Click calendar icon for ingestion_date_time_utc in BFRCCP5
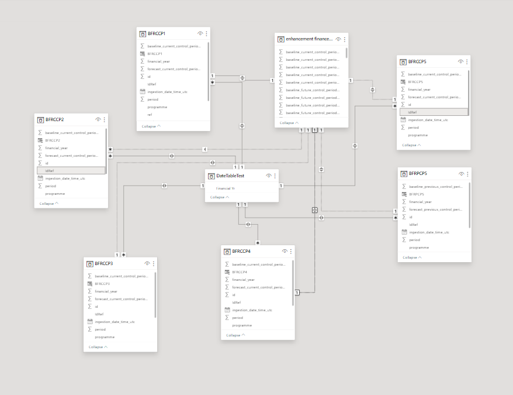513x395 pixels. tap(403, 119)
